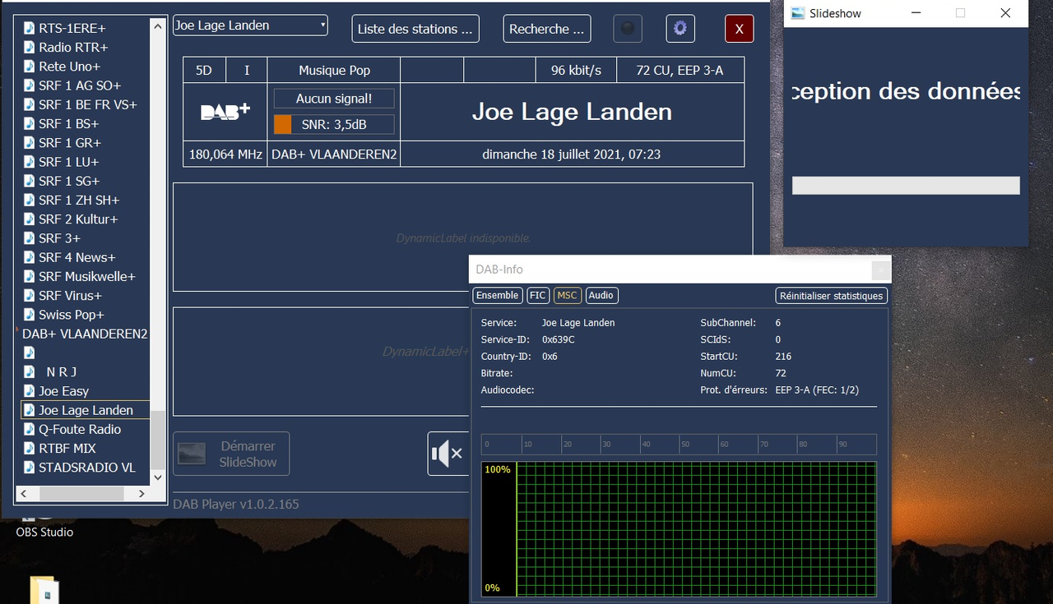Switch to the FIC tab in DAB-Info

(x=538, y=295)
